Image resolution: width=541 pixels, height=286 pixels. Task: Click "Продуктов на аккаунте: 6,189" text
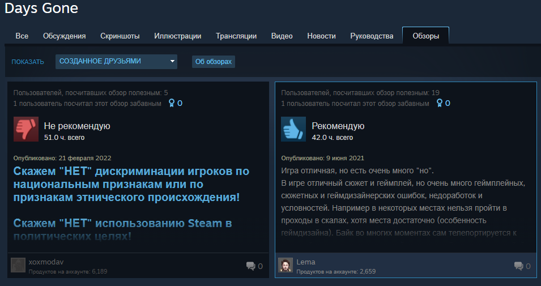click(x=68, y=271)
